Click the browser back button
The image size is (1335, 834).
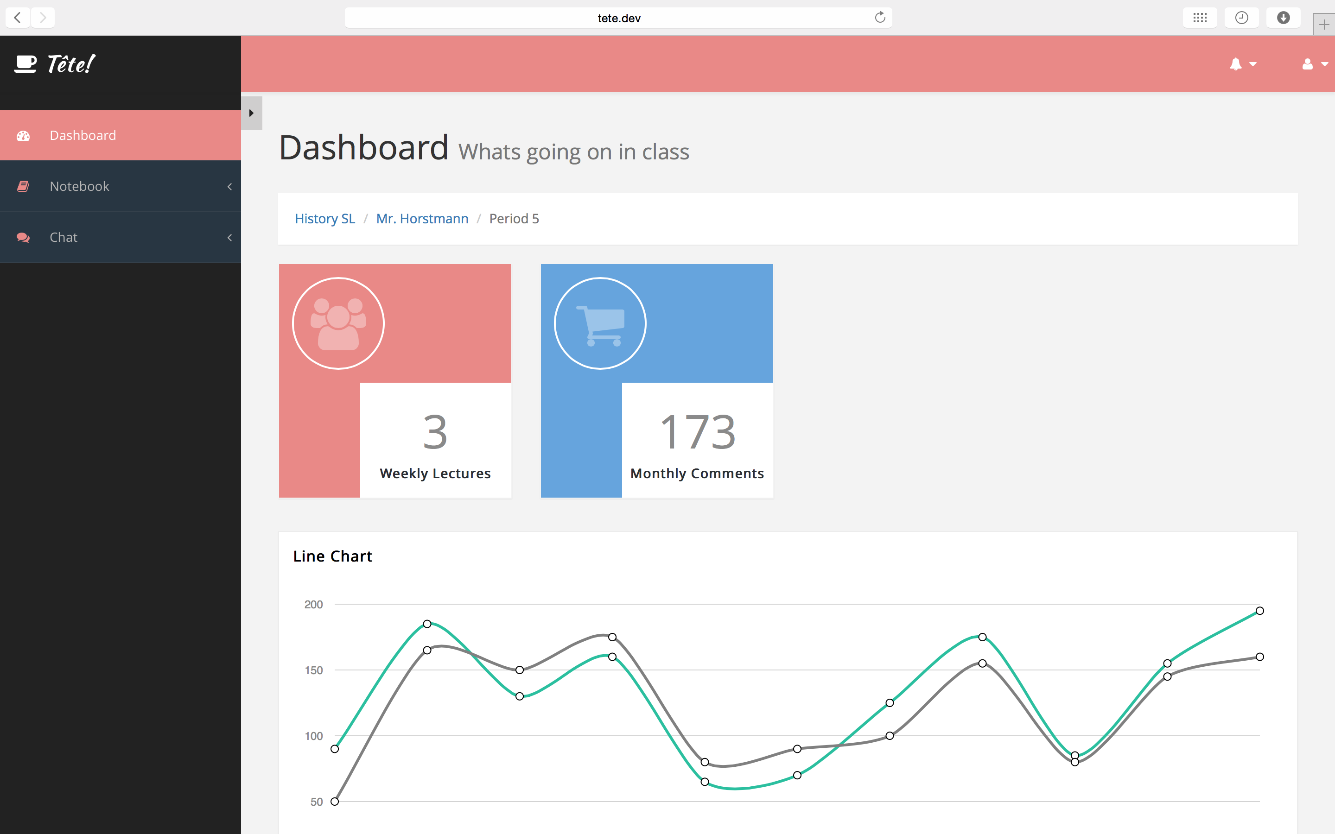coord(18,18)
